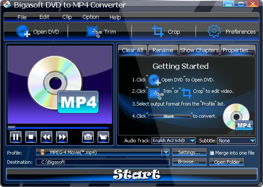Viewport: 263px width, 187px height.
Task: Select the Crop tool icon
Action: (x=158, y=31)
